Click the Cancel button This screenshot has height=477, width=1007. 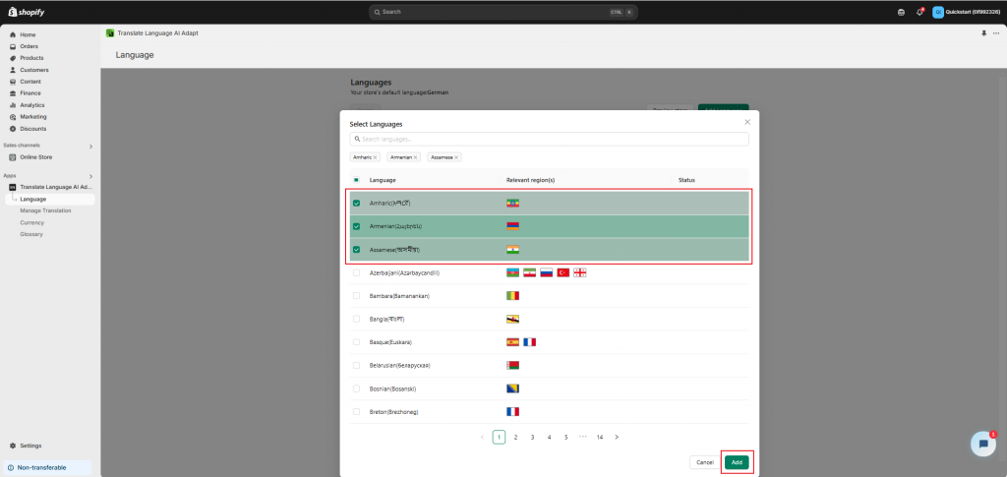click(704, 461)
